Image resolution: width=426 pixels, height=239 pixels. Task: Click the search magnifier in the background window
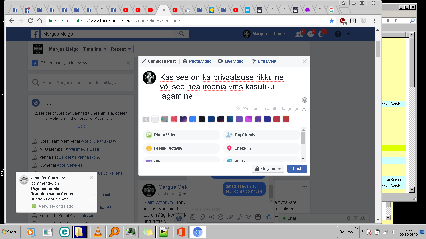pos(412,21)
